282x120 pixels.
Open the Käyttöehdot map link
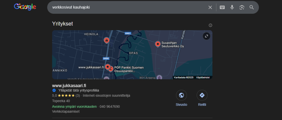203,77
